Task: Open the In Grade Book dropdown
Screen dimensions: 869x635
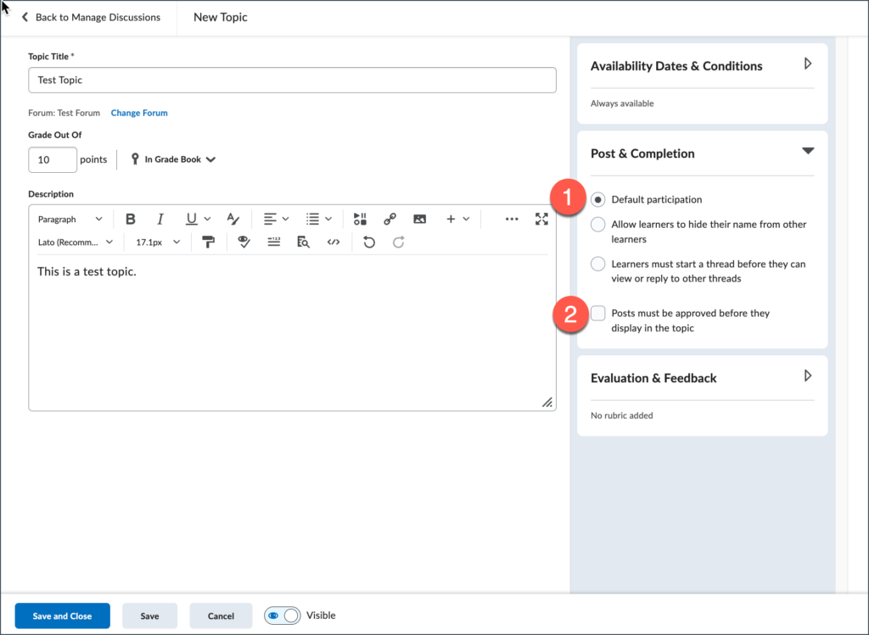Action: [x=172, y=159]
